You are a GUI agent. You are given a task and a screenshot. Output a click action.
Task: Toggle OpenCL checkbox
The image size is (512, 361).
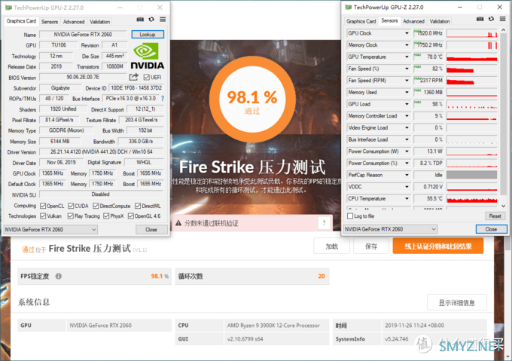point(43,206)
